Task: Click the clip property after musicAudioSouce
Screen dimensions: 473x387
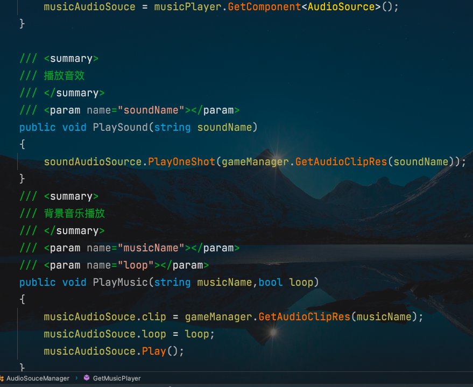Action: (x=154, y=316)
